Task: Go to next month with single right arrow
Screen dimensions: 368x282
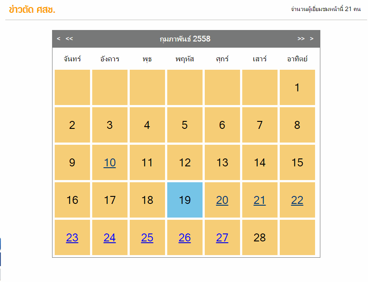Action: coord(312,39)
